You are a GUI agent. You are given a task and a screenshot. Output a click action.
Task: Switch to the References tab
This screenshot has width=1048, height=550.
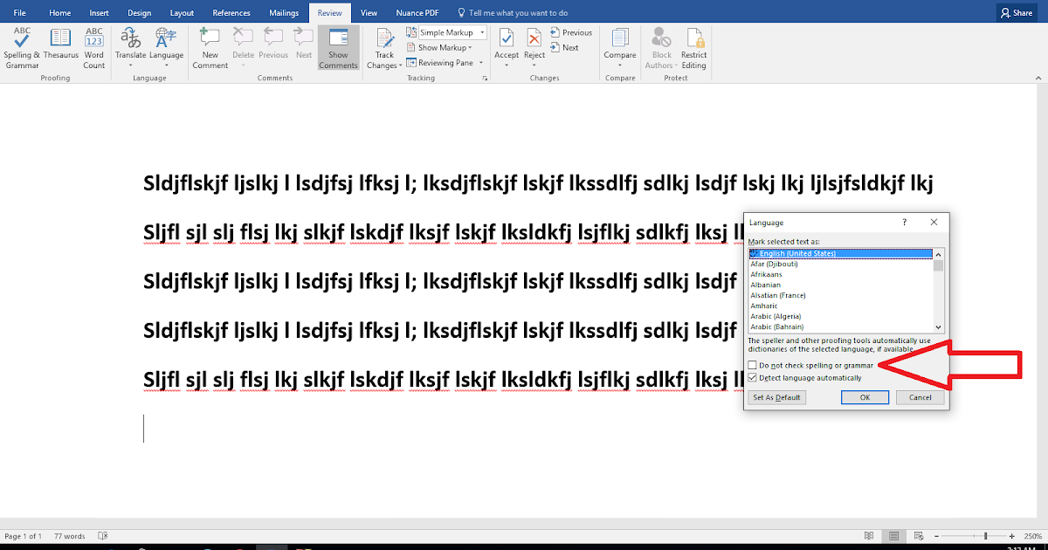(231, 12)
